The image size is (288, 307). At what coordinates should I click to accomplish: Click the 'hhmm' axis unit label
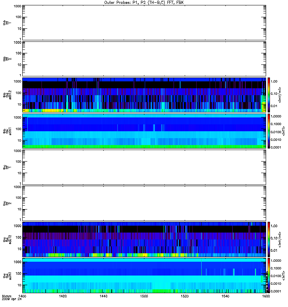[x=7, y=296]
